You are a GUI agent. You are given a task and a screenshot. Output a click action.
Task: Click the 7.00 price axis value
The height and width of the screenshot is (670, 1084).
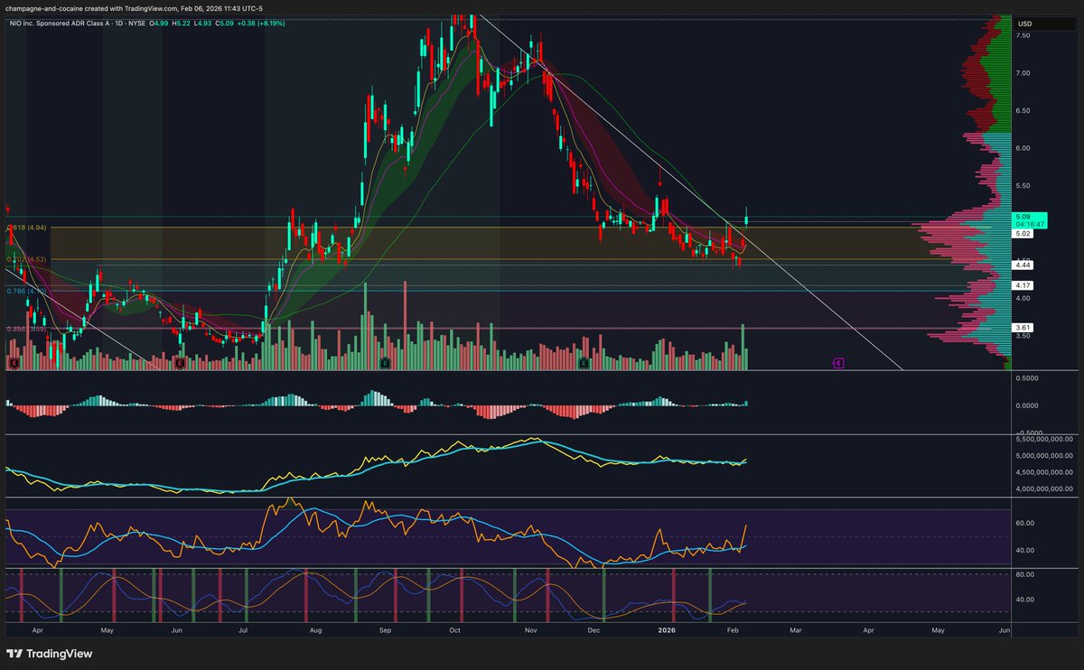(1023, 72)
